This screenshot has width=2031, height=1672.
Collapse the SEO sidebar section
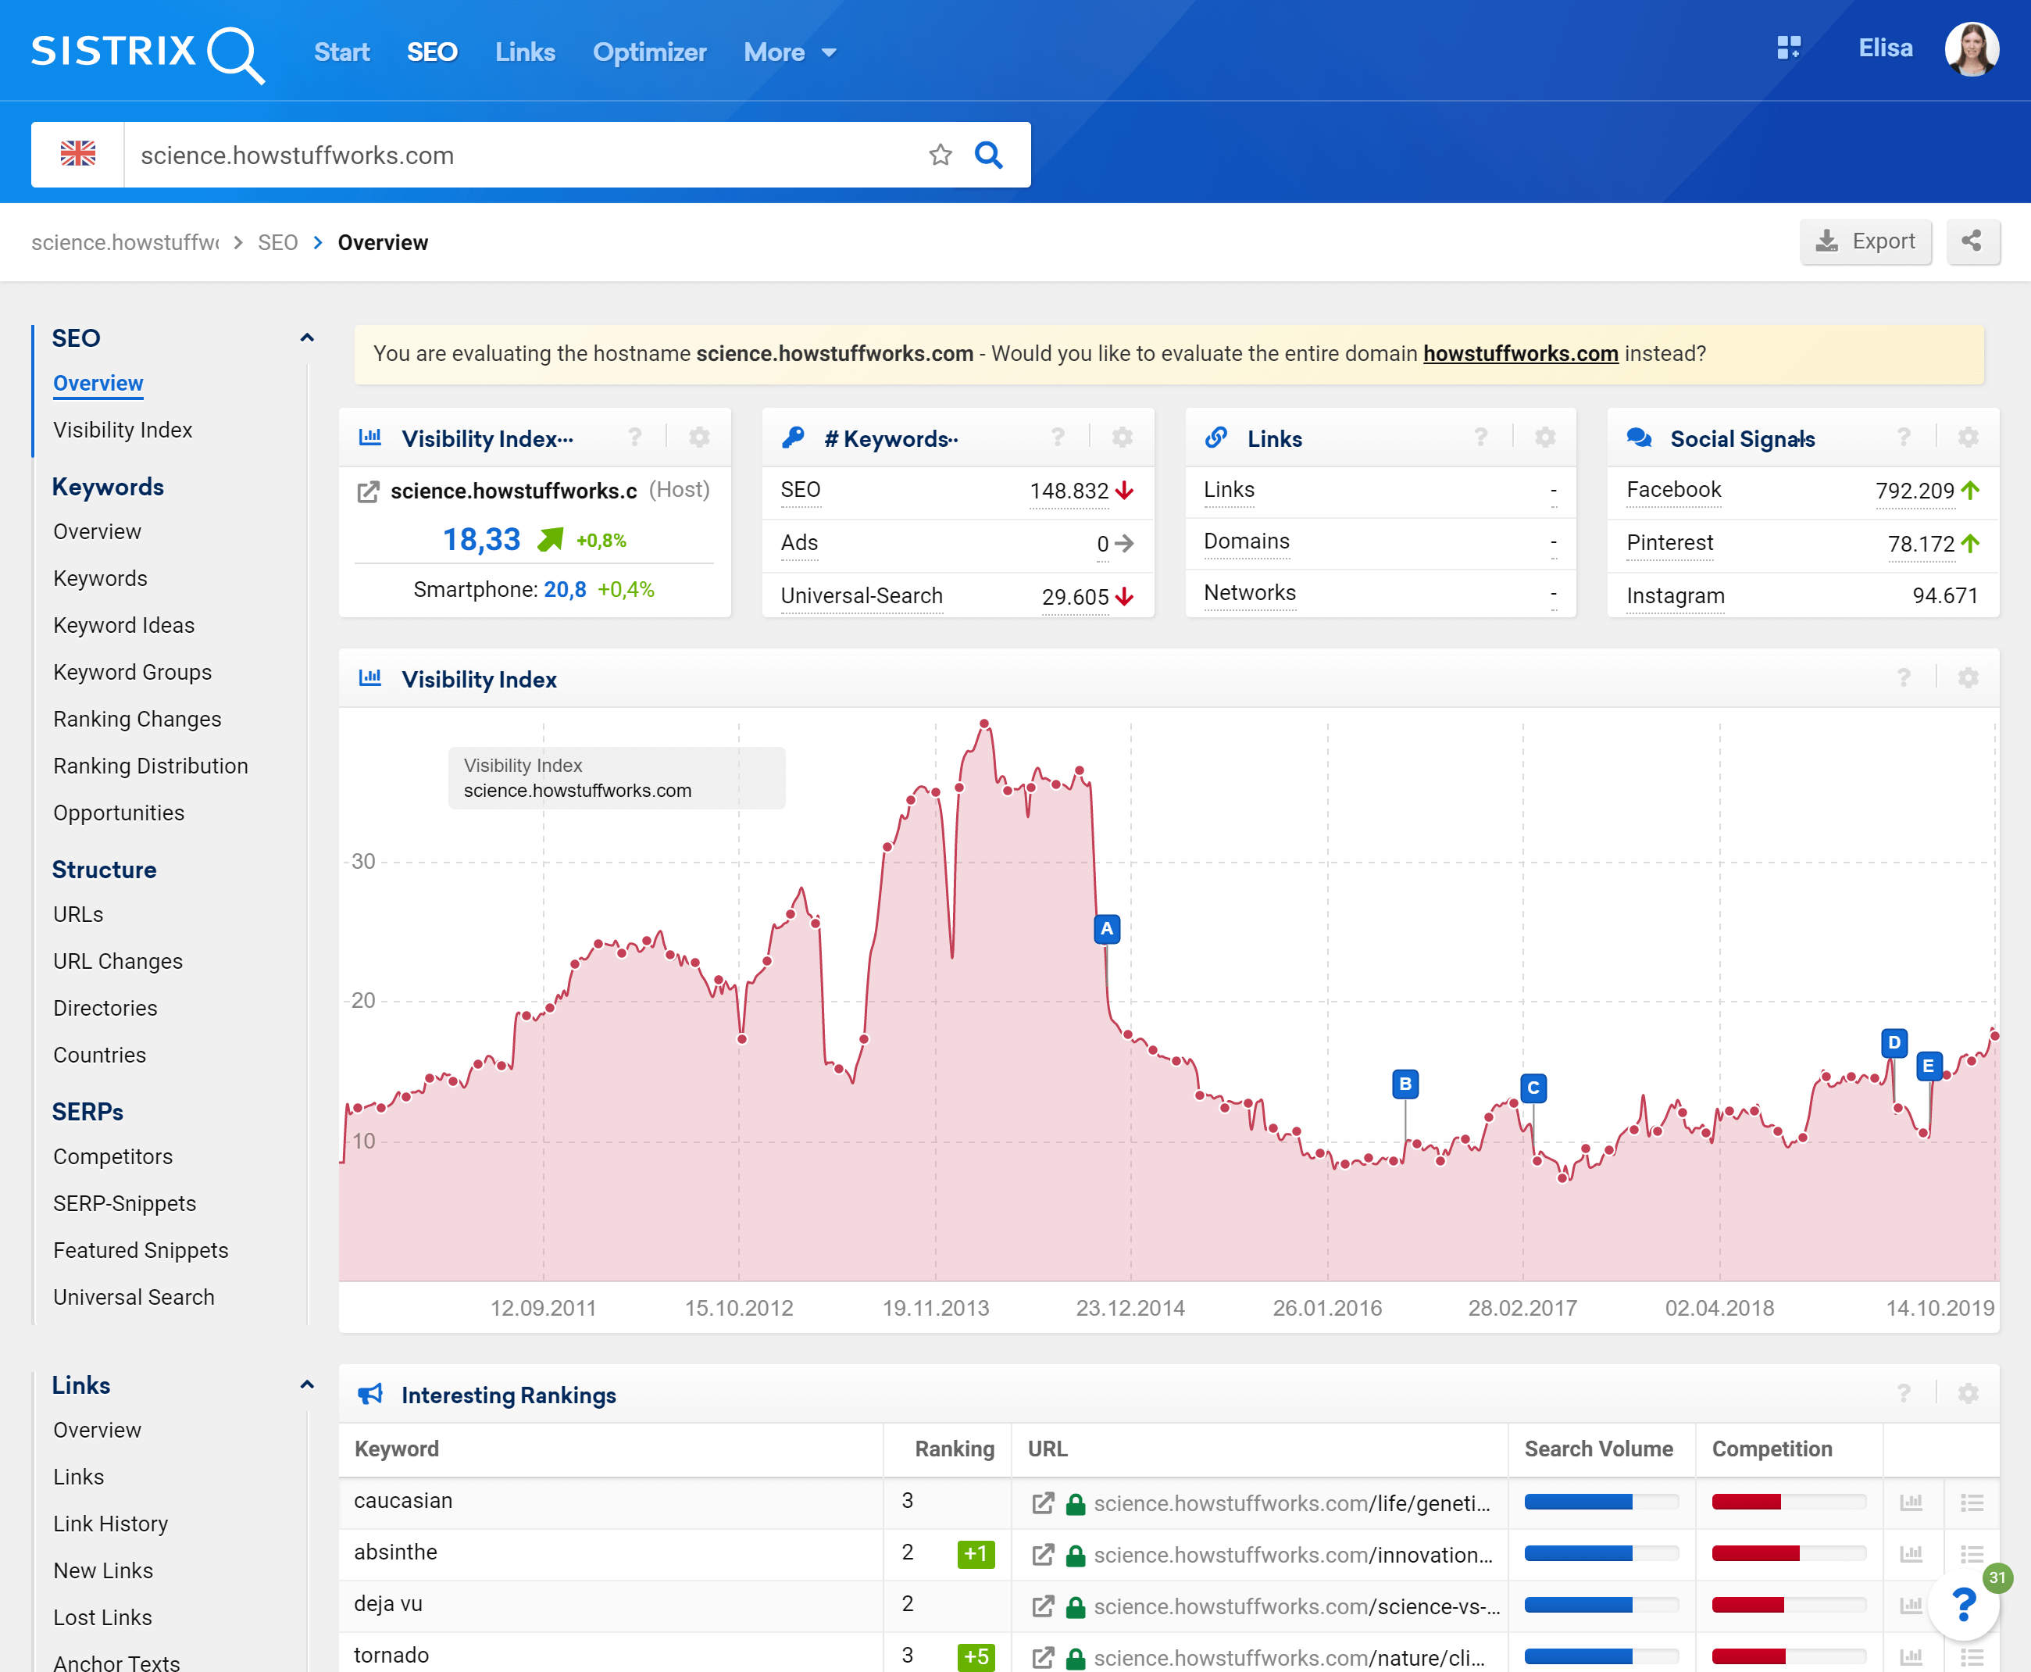coord(307,338)
